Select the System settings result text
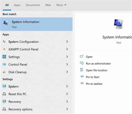Viewport: 132px width, 114px height. click(14, 87)
